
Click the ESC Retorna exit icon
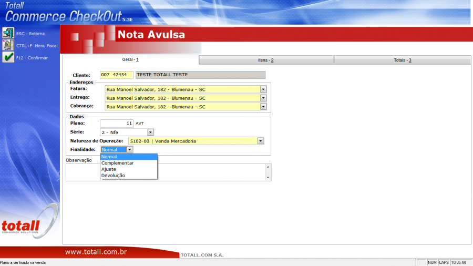click(x=8, y=33)
